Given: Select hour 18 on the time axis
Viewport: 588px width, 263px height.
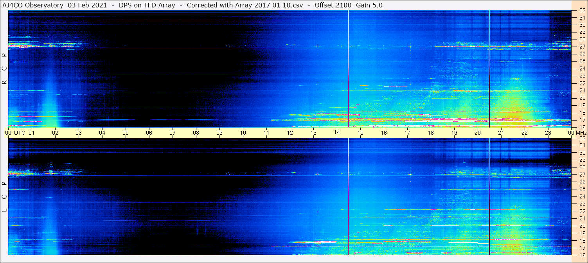Looking at the screenshot, I should point(431,133).
